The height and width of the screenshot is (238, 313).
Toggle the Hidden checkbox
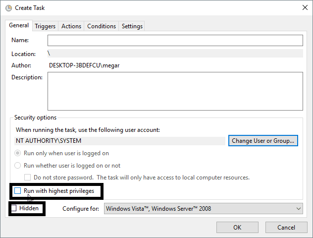click(x=14, y=208)
